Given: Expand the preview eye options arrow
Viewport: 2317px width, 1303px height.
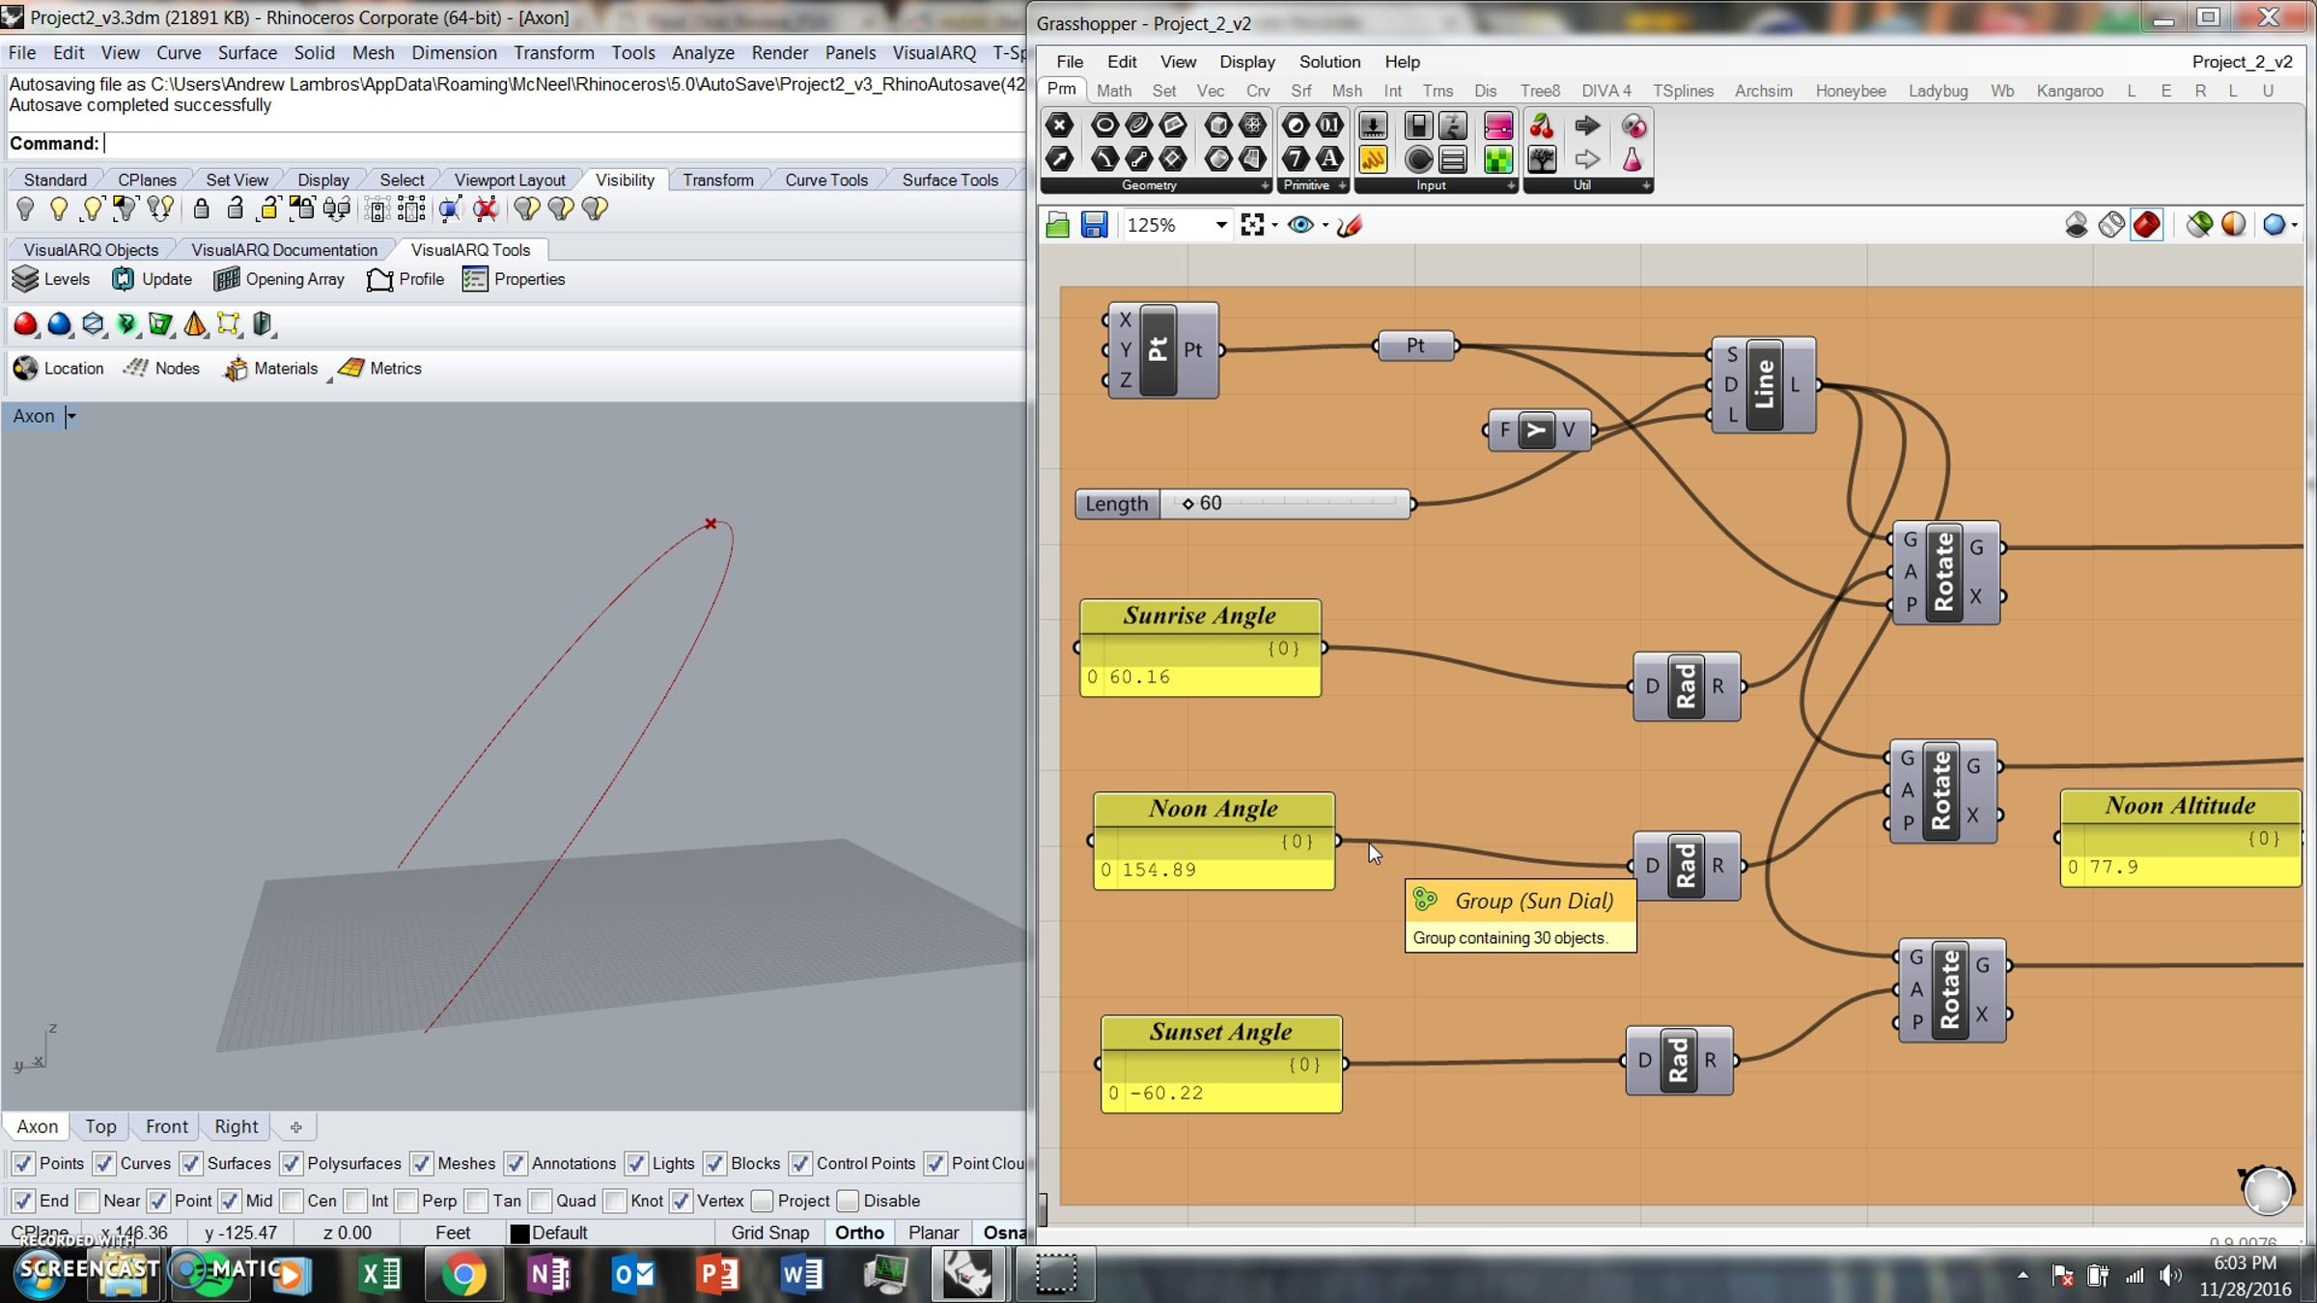Looking at the screenshot, I should tap(1325, 226).
